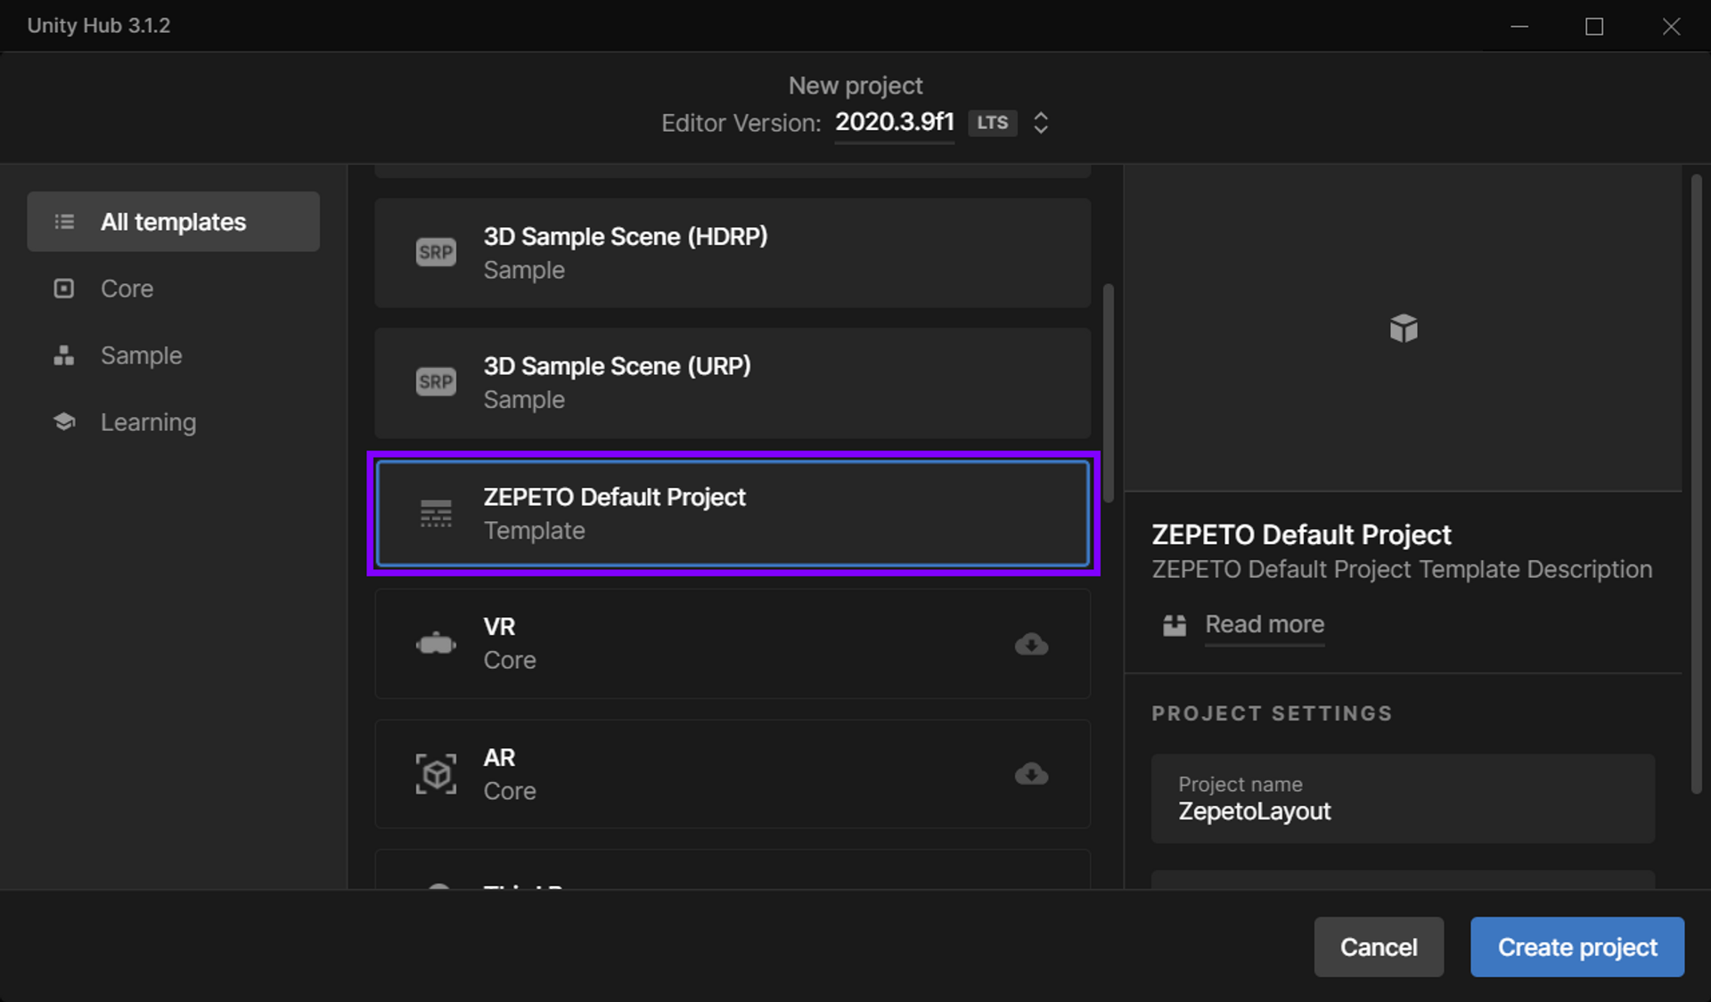Click the Learning graduation cap icon
The height and width of the screenshot is (1002, 1711).
point(64,421)
